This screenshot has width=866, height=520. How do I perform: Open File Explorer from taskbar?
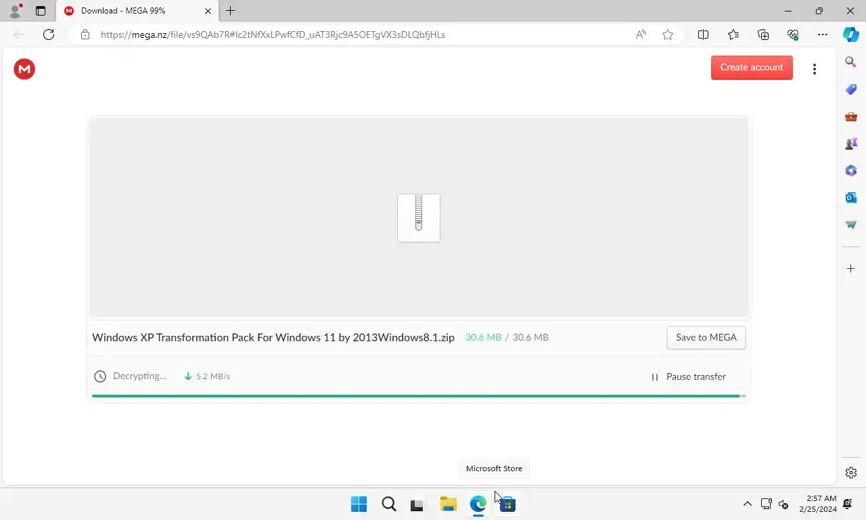click(x=448, y=504)
